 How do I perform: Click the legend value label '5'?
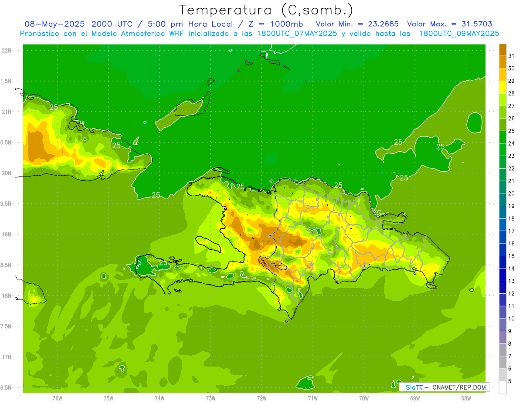[510, 381]
